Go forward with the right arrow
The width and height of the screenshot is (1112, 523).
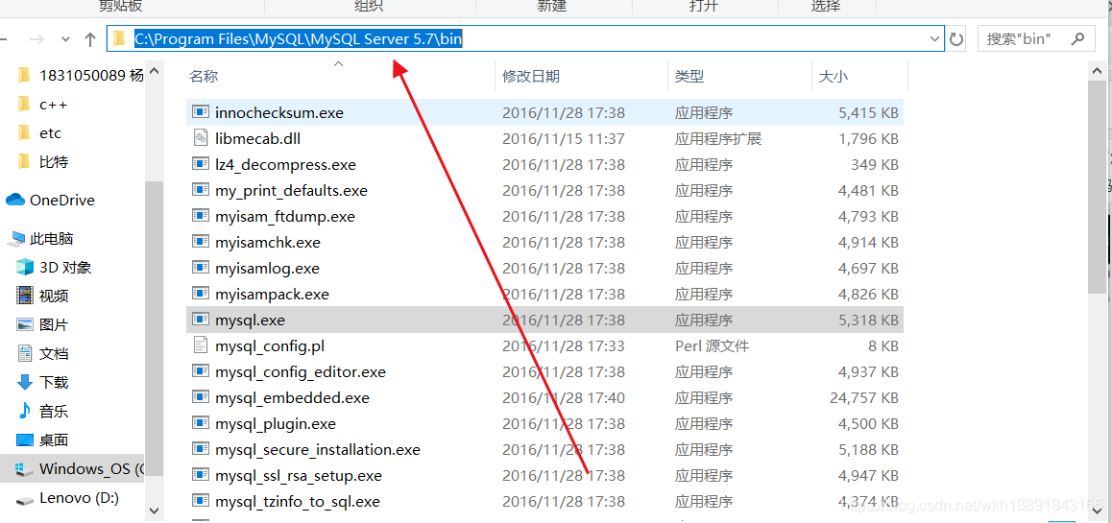click(37, 39)
